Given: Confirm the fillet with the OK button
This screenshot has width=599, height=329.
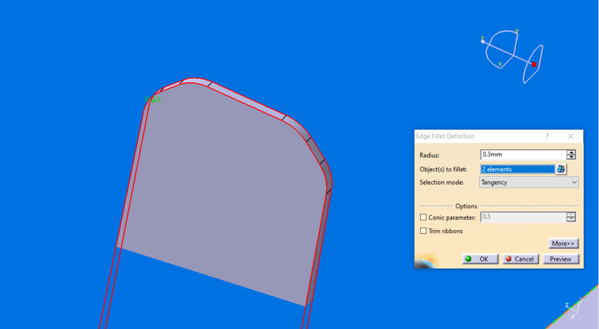Looking at the screenshot, I should (477, 259).
